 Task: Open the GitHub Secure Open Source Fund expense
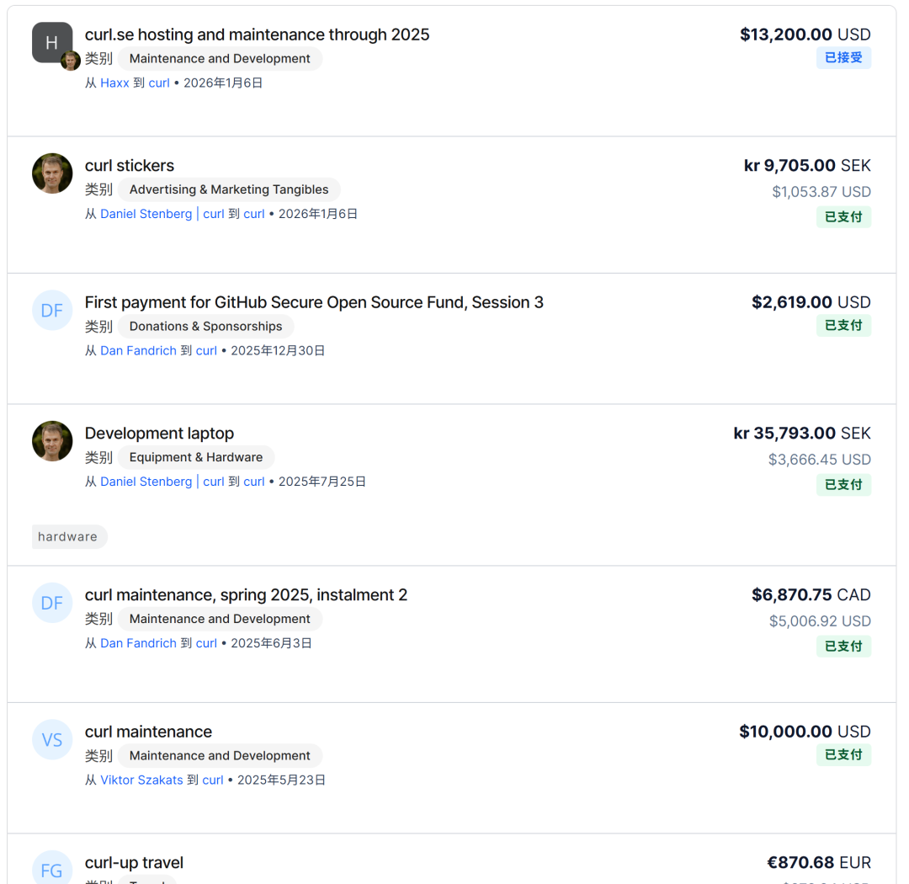click(314, 302)
